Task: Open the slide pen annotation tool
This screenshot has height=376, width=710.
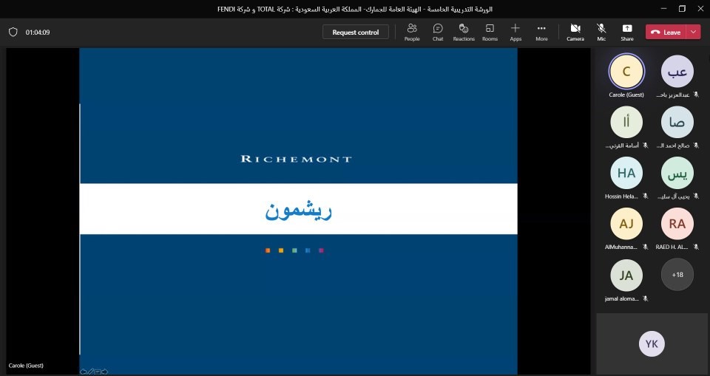Action: 90,372
